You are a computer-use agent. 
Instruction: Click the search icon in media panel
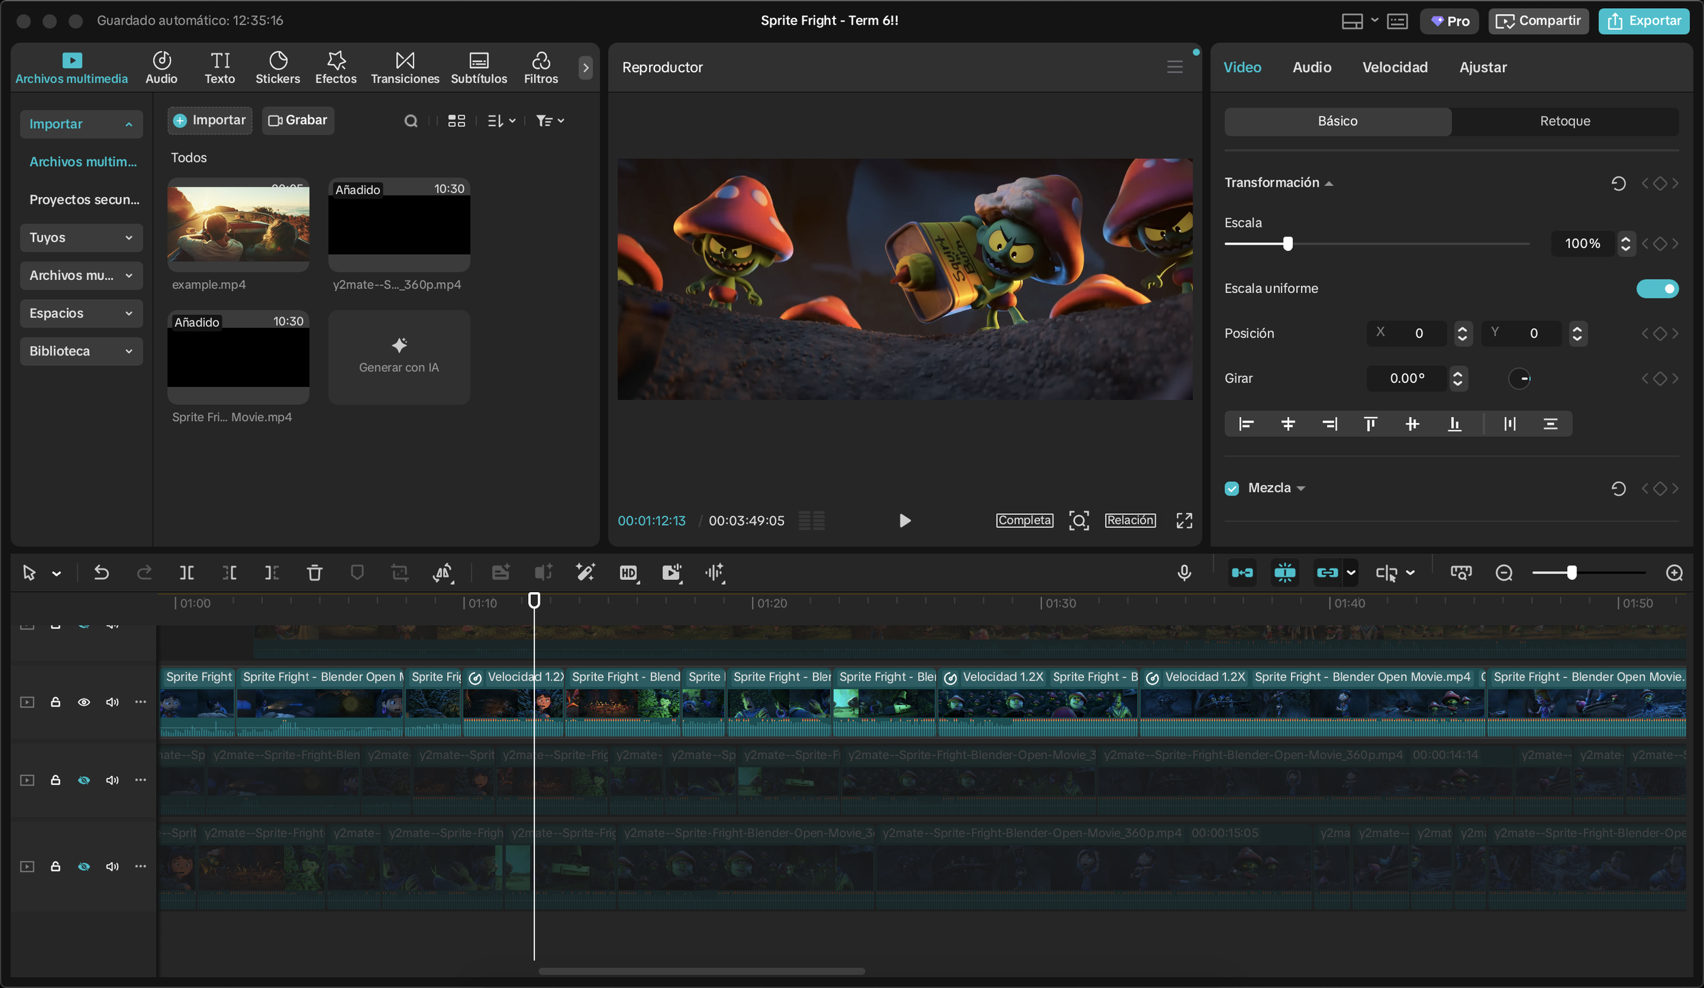410,121
